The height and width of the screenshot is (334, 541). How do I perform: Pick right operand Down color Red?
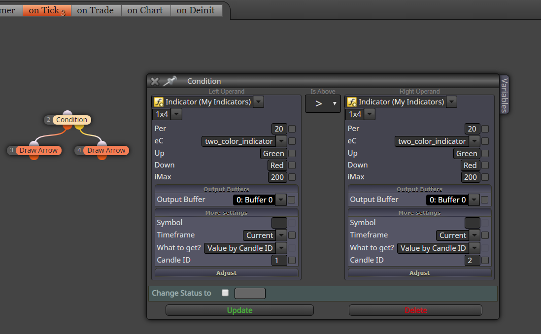(470, 165)
